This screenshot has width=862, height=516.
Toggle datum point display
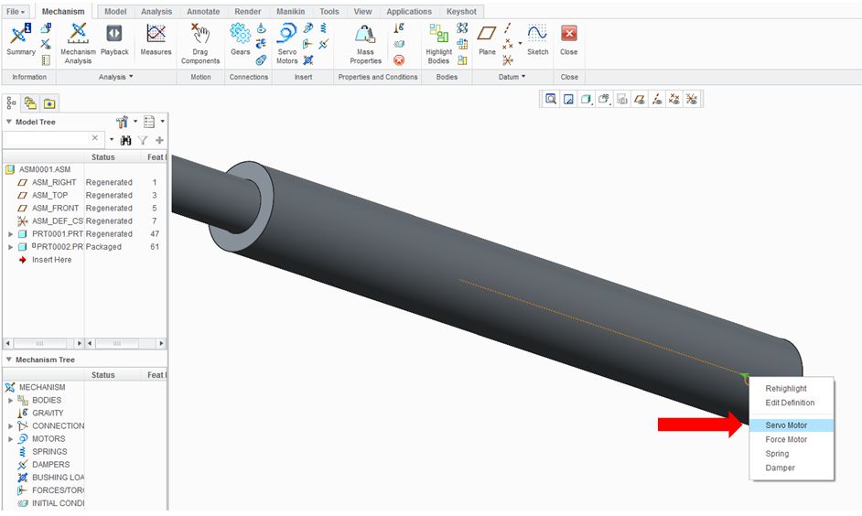tap(674, 100)
